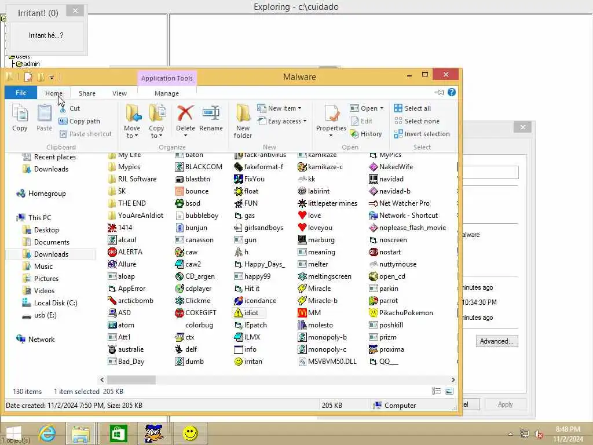Switch to the Share tab

87,93
